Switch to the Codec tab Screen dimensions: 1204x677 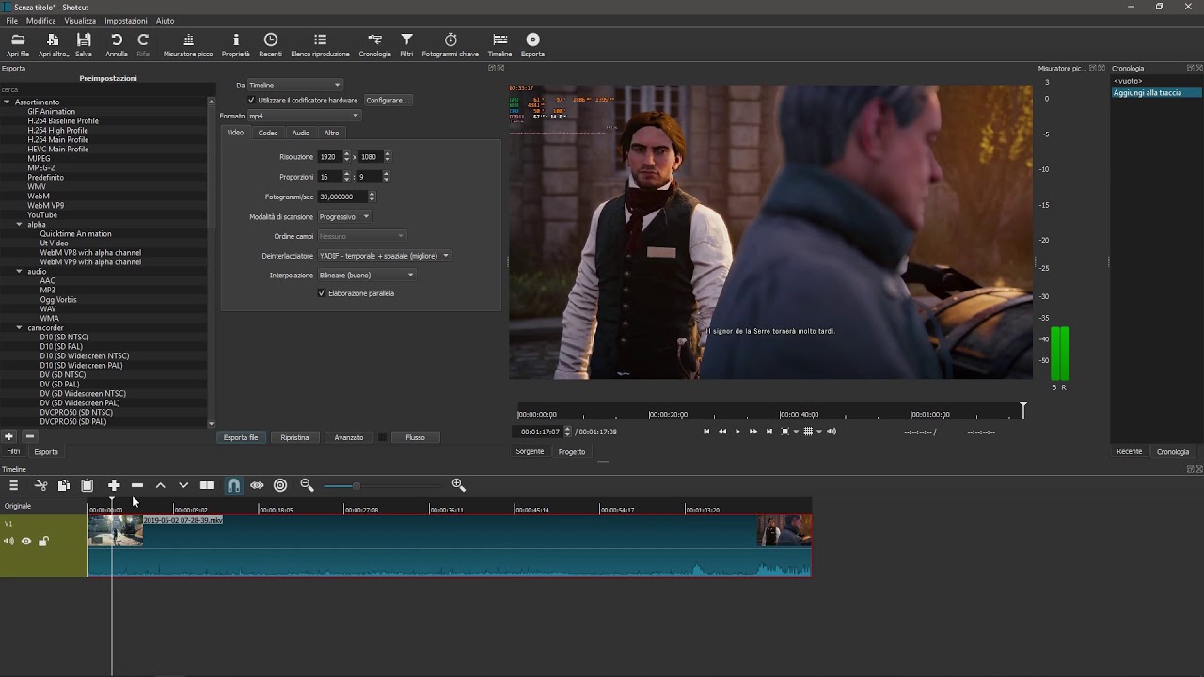(268, 133)
